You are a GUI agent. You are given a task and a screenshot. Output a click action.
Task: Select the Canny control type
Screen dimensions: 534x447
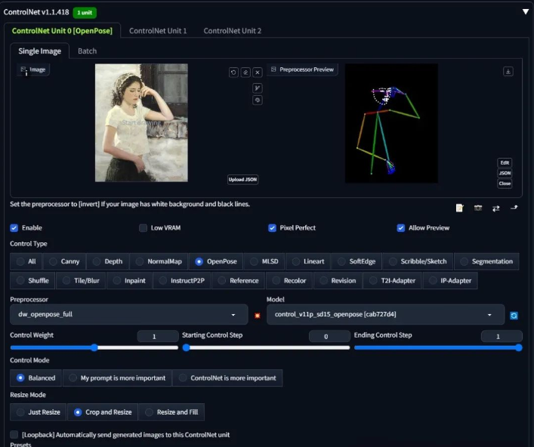64,261
